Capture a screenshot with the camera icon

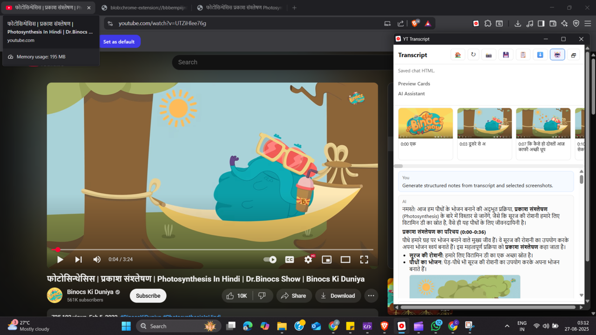pyautogui.click(x=488, y=54)
